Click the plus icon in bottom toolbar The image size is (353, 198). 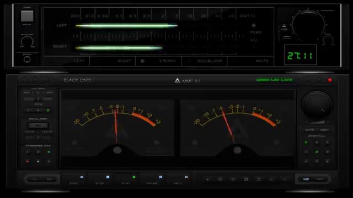[x=285, y=179]
